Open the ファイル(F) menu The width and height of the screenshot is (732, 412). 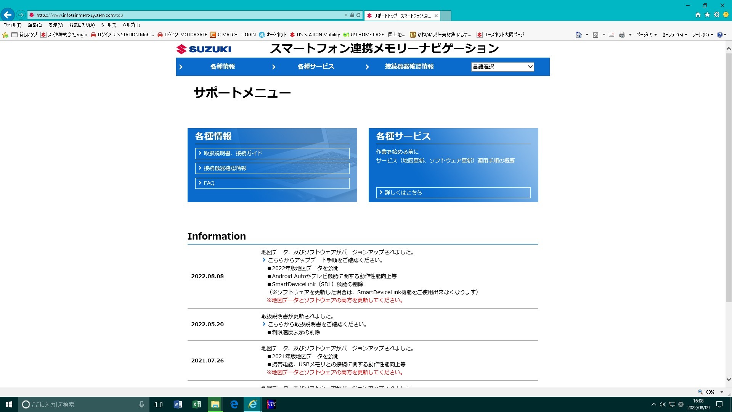13,25
